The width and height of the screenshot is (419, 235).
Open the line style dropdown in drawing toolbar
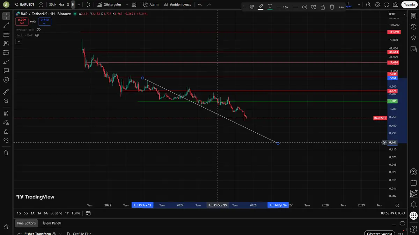click(x=295, y=7)
